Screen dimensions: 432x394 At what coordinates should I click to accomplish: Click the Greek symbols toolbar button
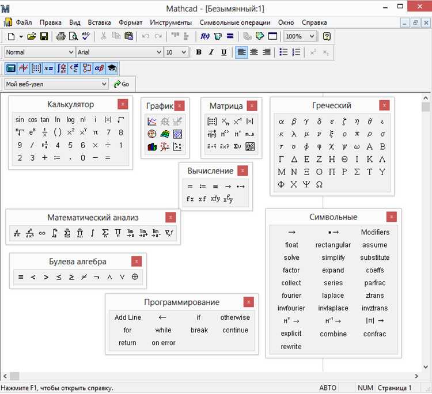click(99, 68)
